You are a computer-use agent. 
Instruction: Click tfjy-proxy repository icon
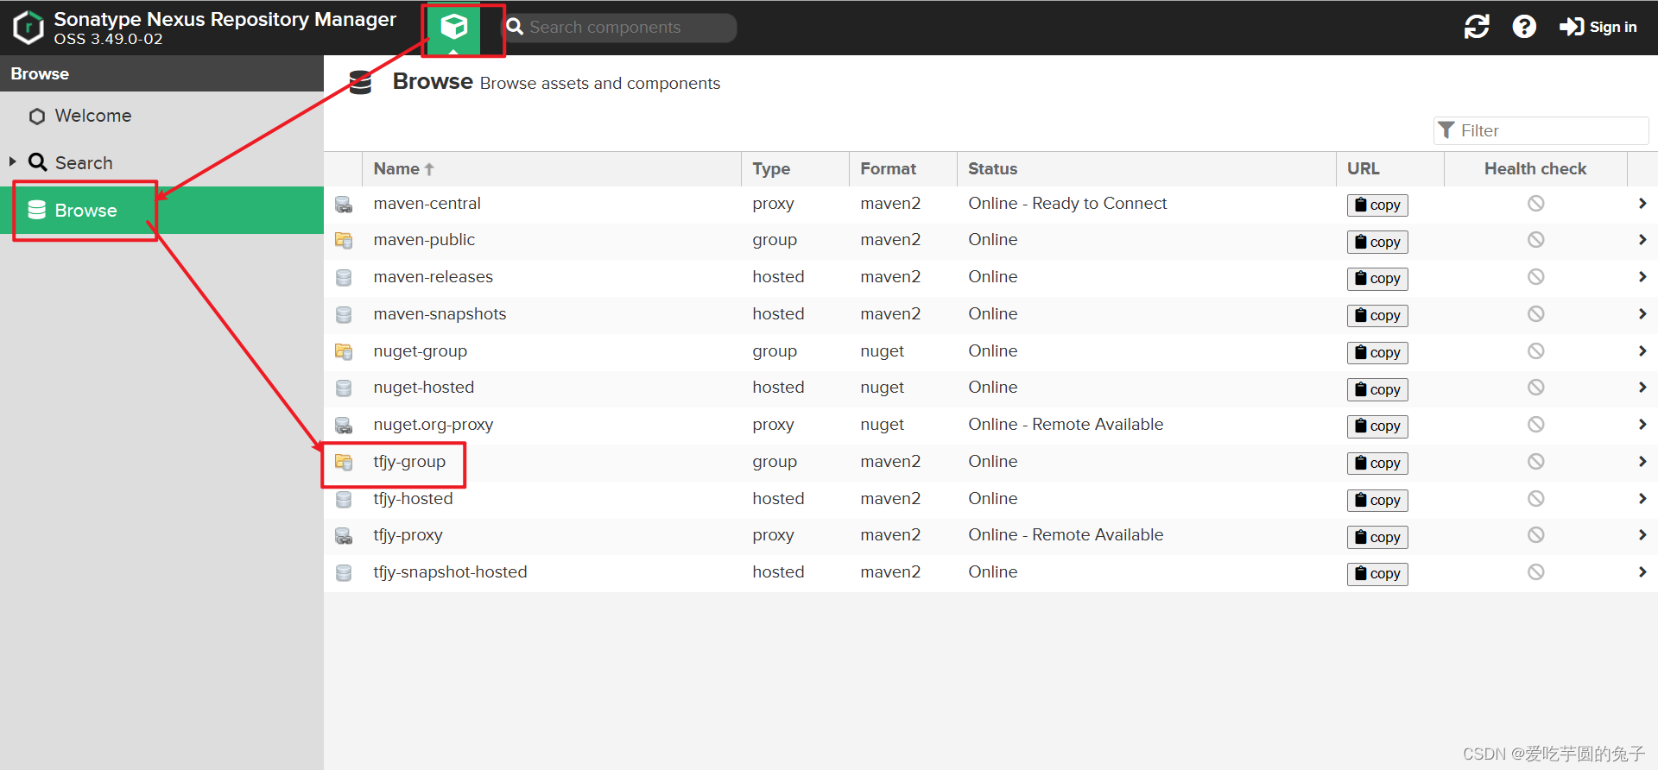344,536
